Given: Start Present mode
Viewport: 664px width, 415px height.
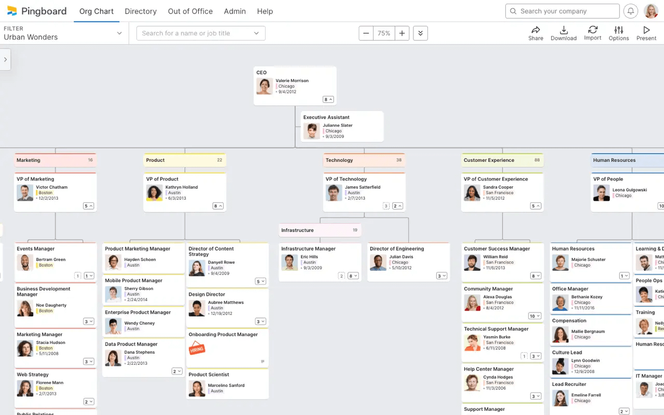Looking at the screenshot, I should (x=646, y=30).
